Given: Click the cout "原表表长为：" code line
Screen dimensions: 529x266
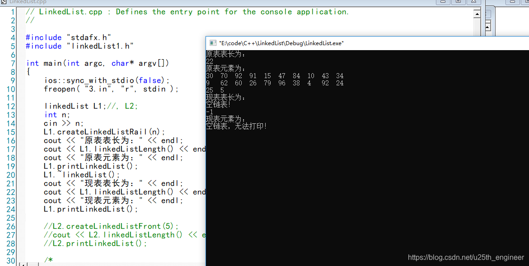Looking at the screenshot, I should click(113, 140).
